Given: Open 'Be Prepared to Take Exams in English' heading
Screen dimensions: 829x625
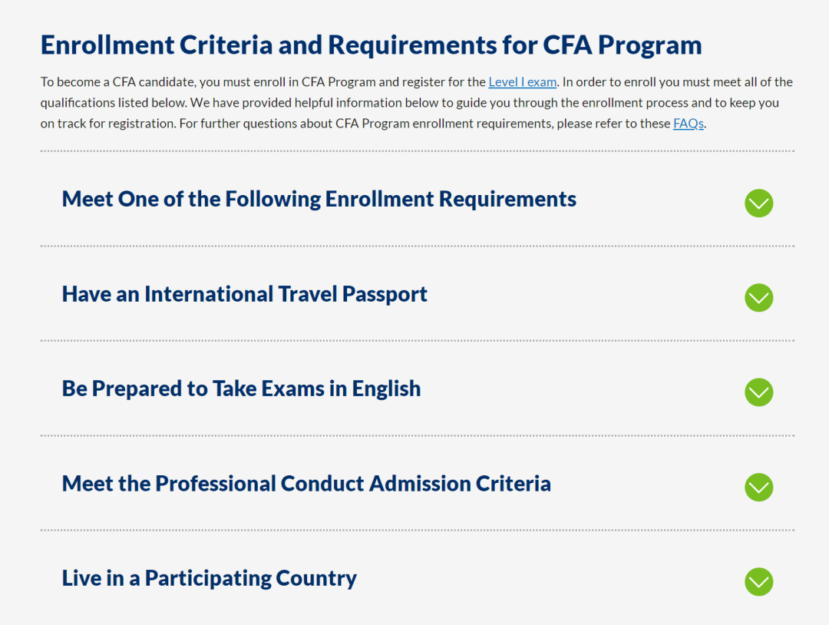Looking at the screenshot, I should pos(241,389).
